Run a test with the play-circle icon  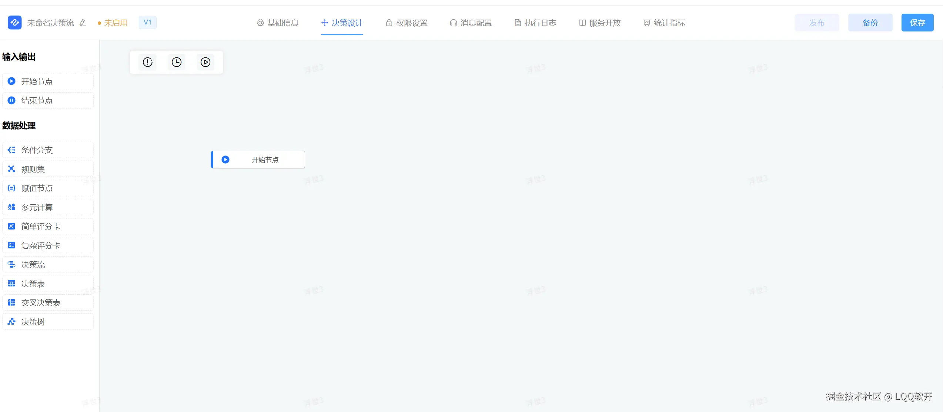[x=205, y=62]
